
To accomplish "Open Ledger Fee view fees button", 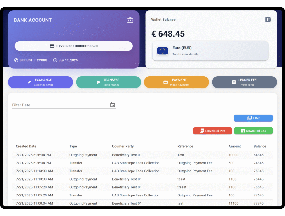I will [244, 82].
